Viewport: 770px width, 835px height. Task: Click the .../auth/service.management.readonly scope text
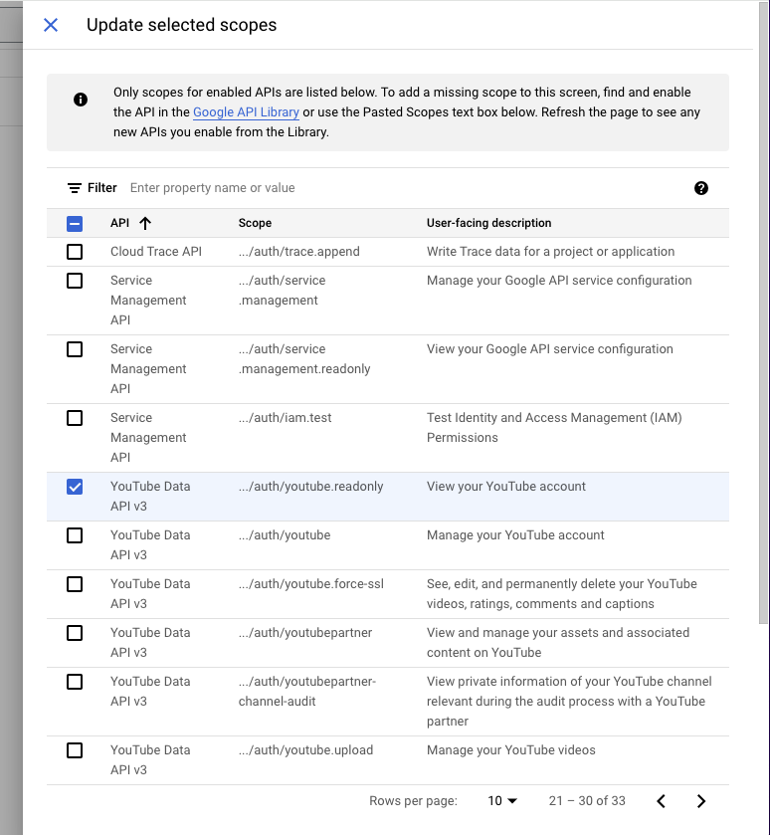pos(304,359)
